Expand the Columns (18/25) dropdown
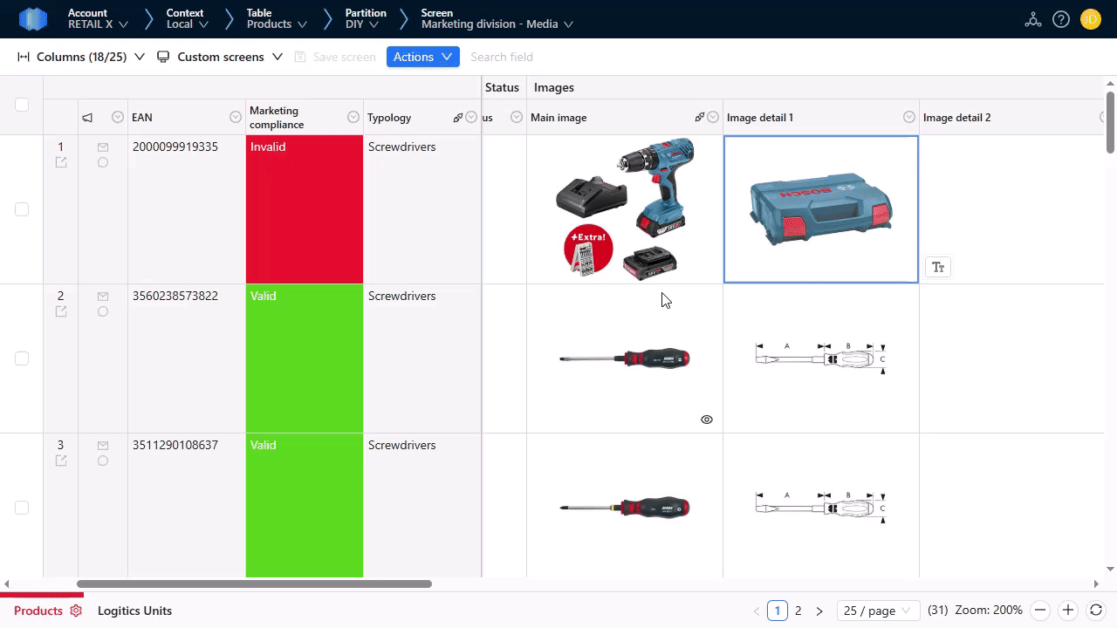The width and height of the screenshot is (1117, 628). (81, 57)
